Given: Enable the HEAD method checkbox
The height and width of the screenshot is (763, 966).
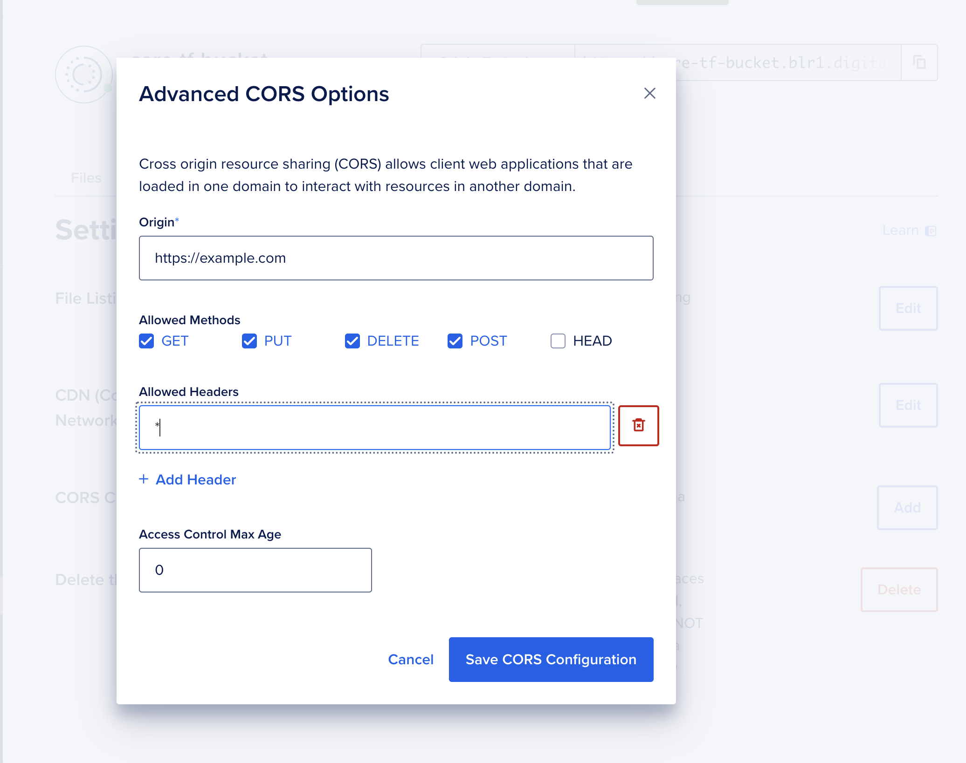Looking at the screenshot, I should 558,341.
